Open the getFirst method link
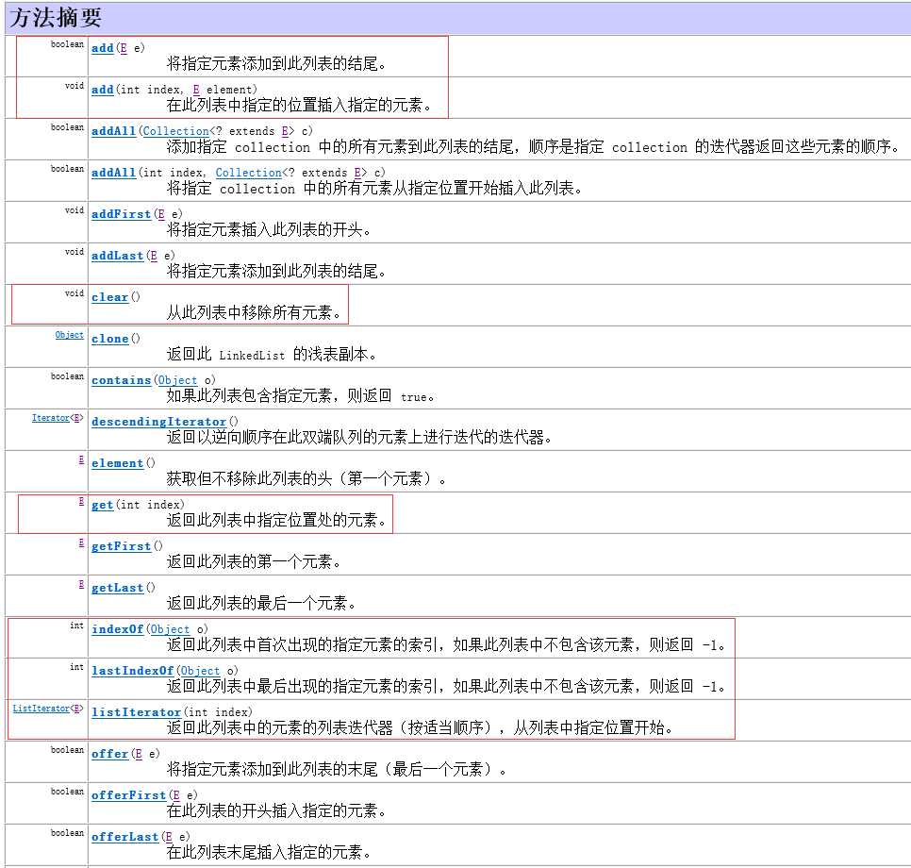The height and width of the screenshot is (868, 911). point(121,547)
